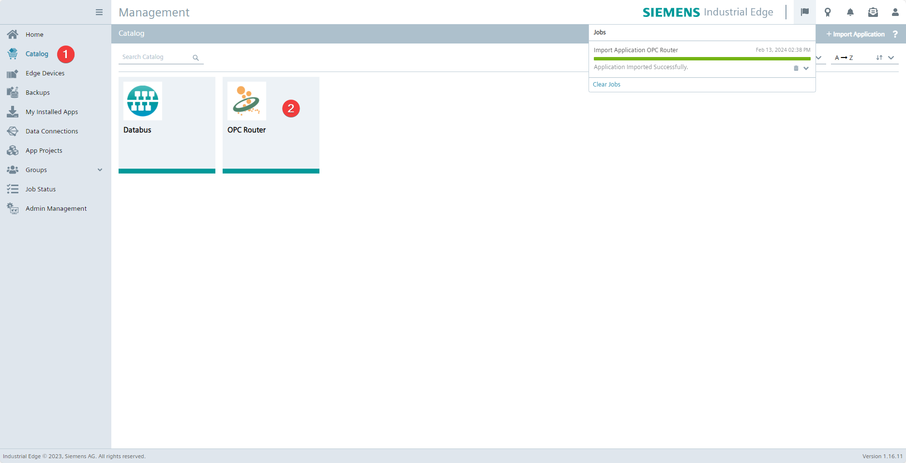Expand the import job details chevron

[806, 68]
